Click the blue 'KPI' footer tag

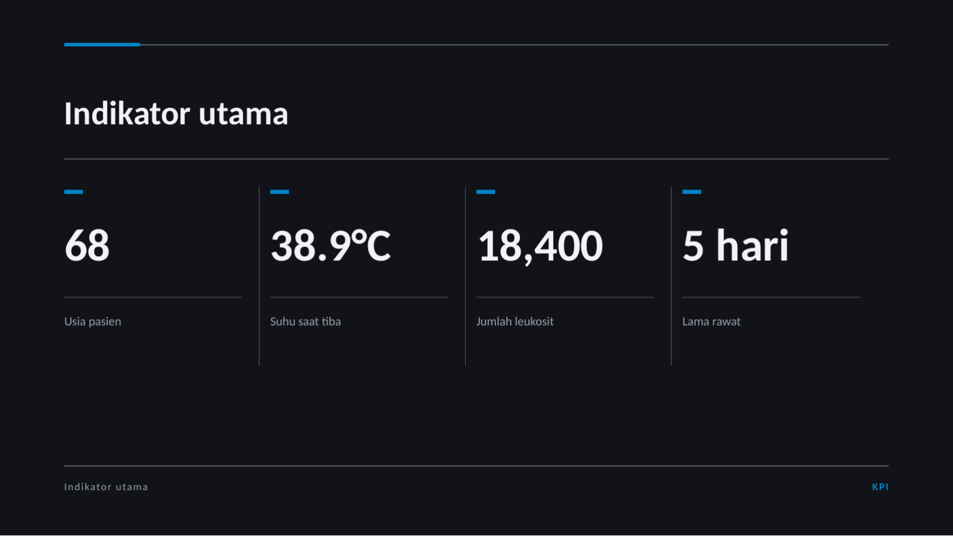(880, 487)
